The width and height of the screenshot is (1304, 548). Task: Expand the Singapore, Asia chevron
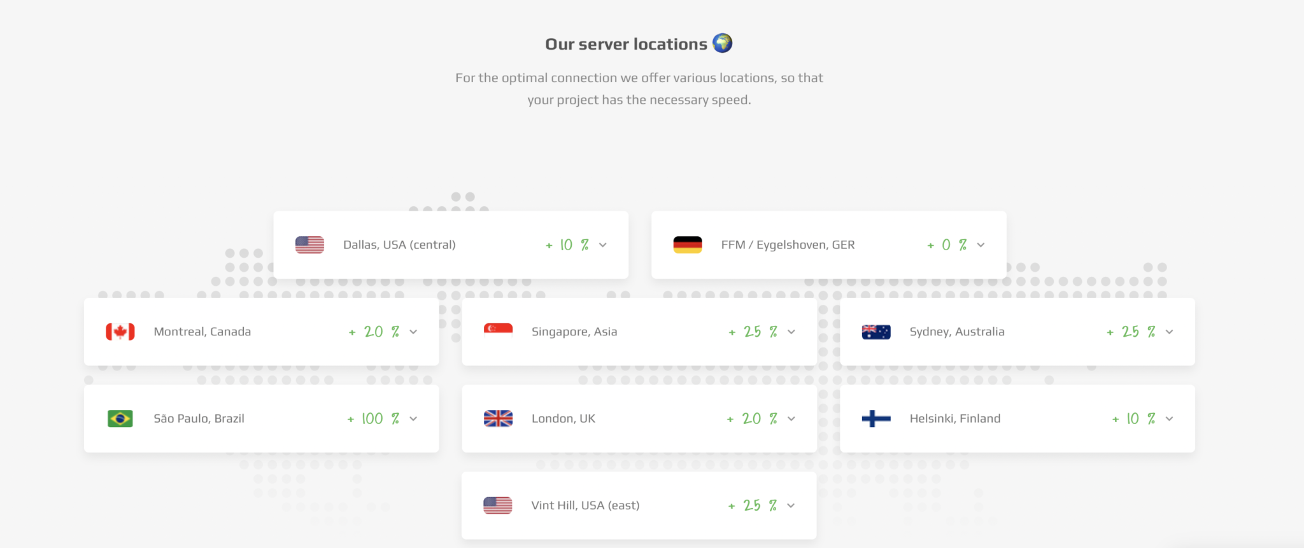[x=791, y=332]
